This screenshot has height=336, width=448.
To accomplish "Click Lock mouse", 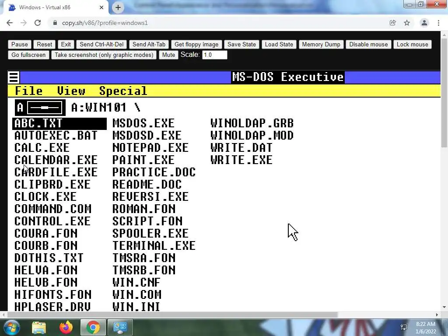I will click(x=412, y=44).
